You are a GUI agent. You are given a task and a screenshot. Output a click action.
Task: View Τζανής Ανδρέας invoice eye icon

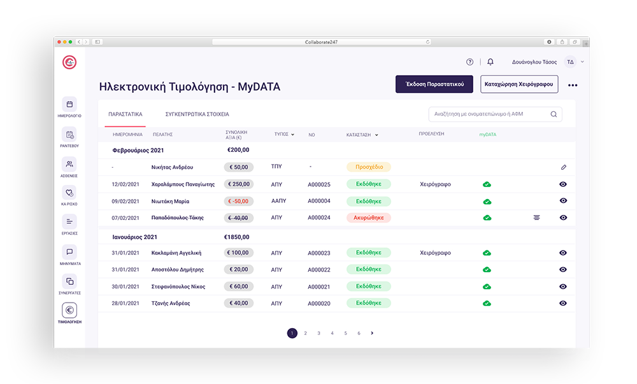tap(563, 303)
